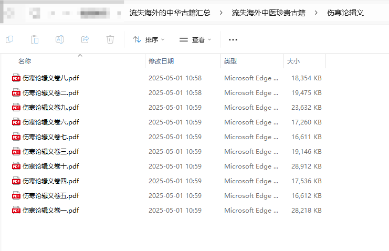This screenshot has height=251, width=389.
Task: Click PDF icon of 伤寒论辑义卷一.pdf
Action: coord(16,211)
